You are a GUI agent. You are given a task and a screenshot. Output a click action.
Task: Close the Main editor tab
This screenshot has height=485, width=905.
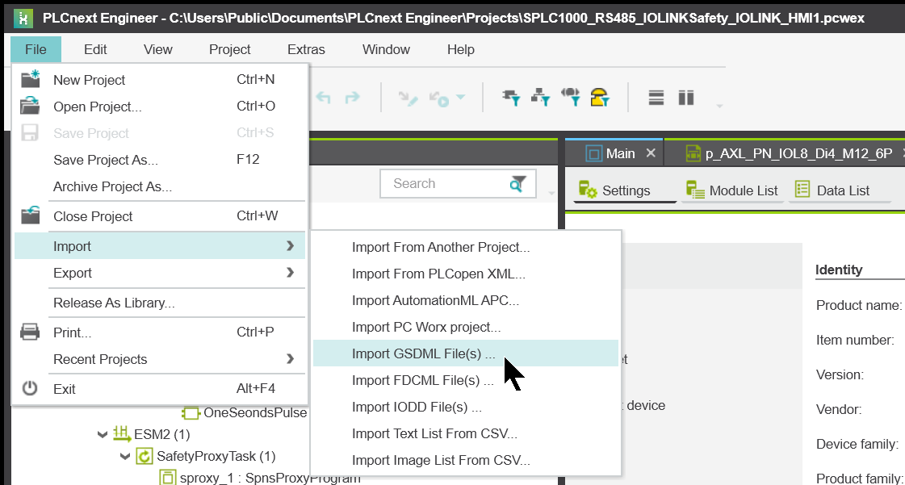point(651,153)
